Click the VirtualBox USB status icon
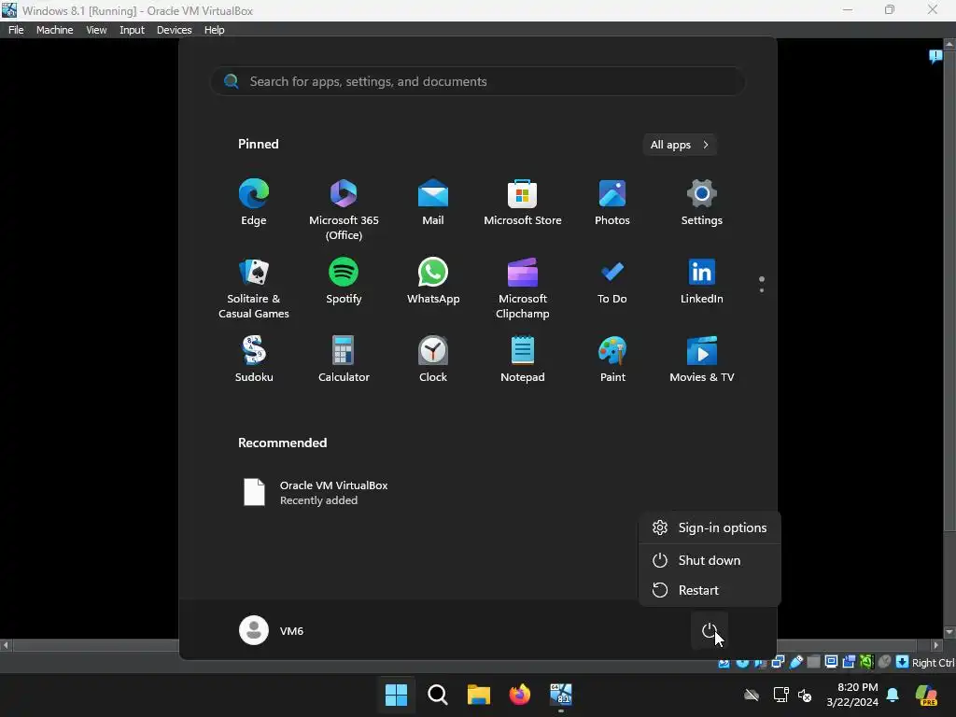 pyautogui.click(x=795, y=663)
